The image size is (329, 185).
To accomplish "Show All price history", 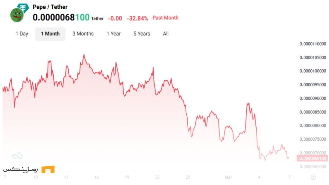I will point(166,34).
